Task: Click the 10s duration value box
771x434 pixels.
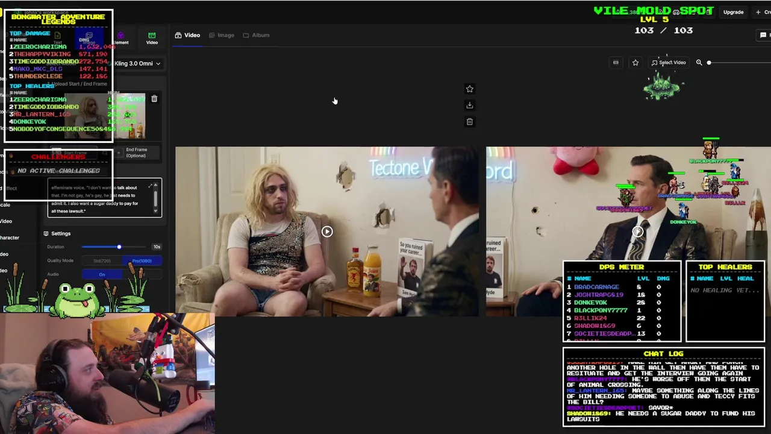Action: coord(157,247)
